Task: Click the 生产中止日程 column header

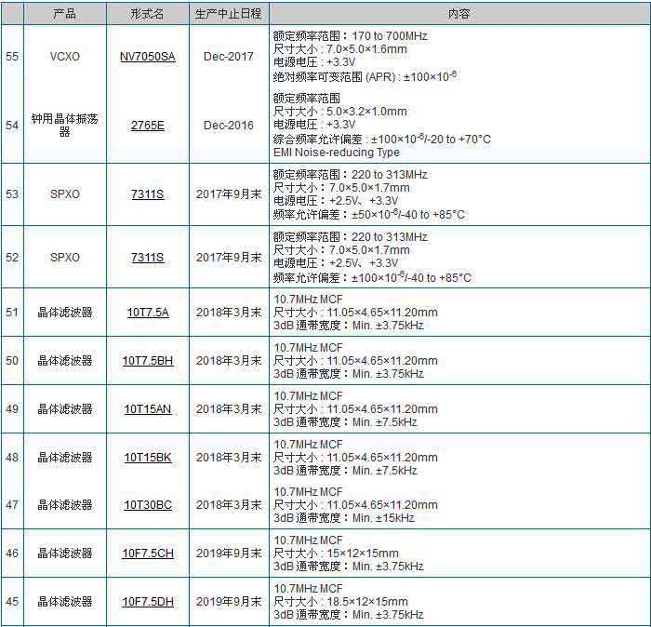Action: click(x=229, y=14)
